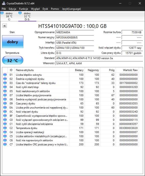Image resolution: width=145 pixels, height=176 pixels.
Task: Open the Język(Language) menu
Action: [71, 9]
